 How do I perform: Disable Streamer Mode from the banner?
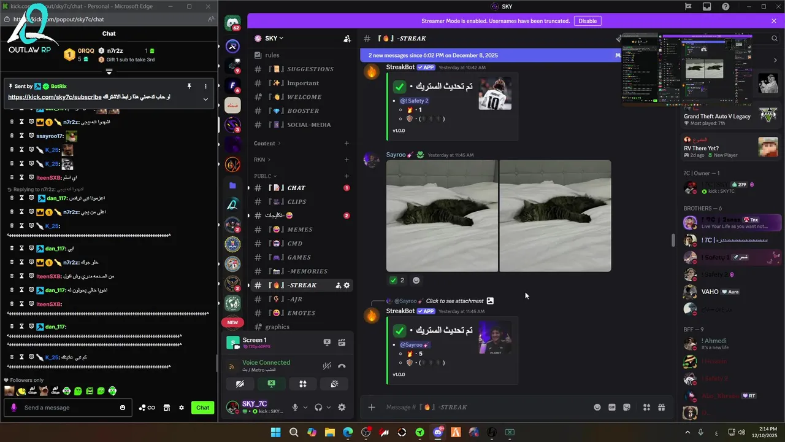click(587, 21)
